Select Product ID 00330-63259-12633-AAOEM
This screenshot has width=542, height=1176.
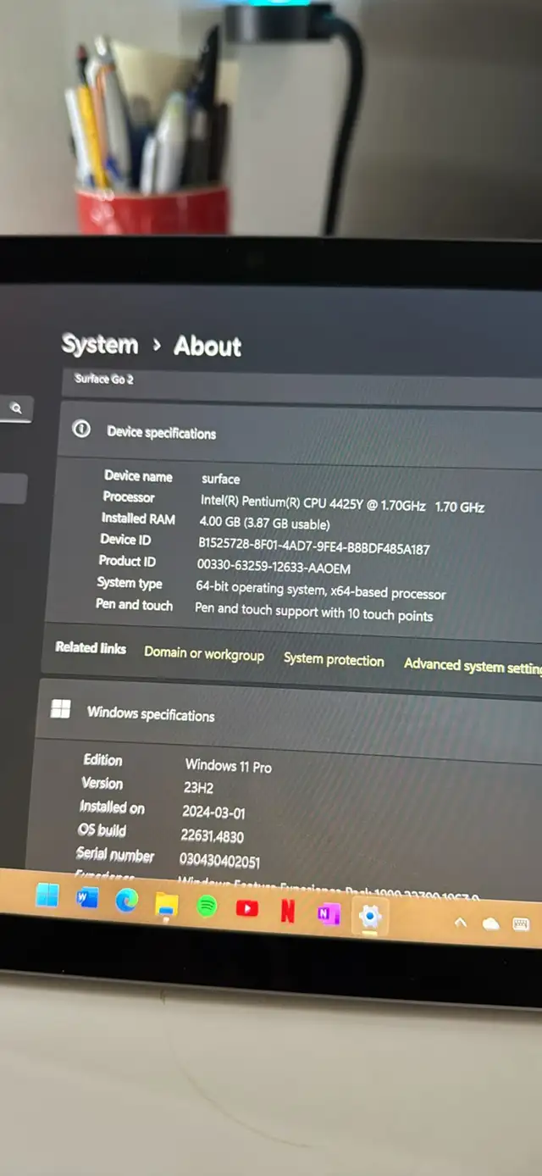click(274, 568)
